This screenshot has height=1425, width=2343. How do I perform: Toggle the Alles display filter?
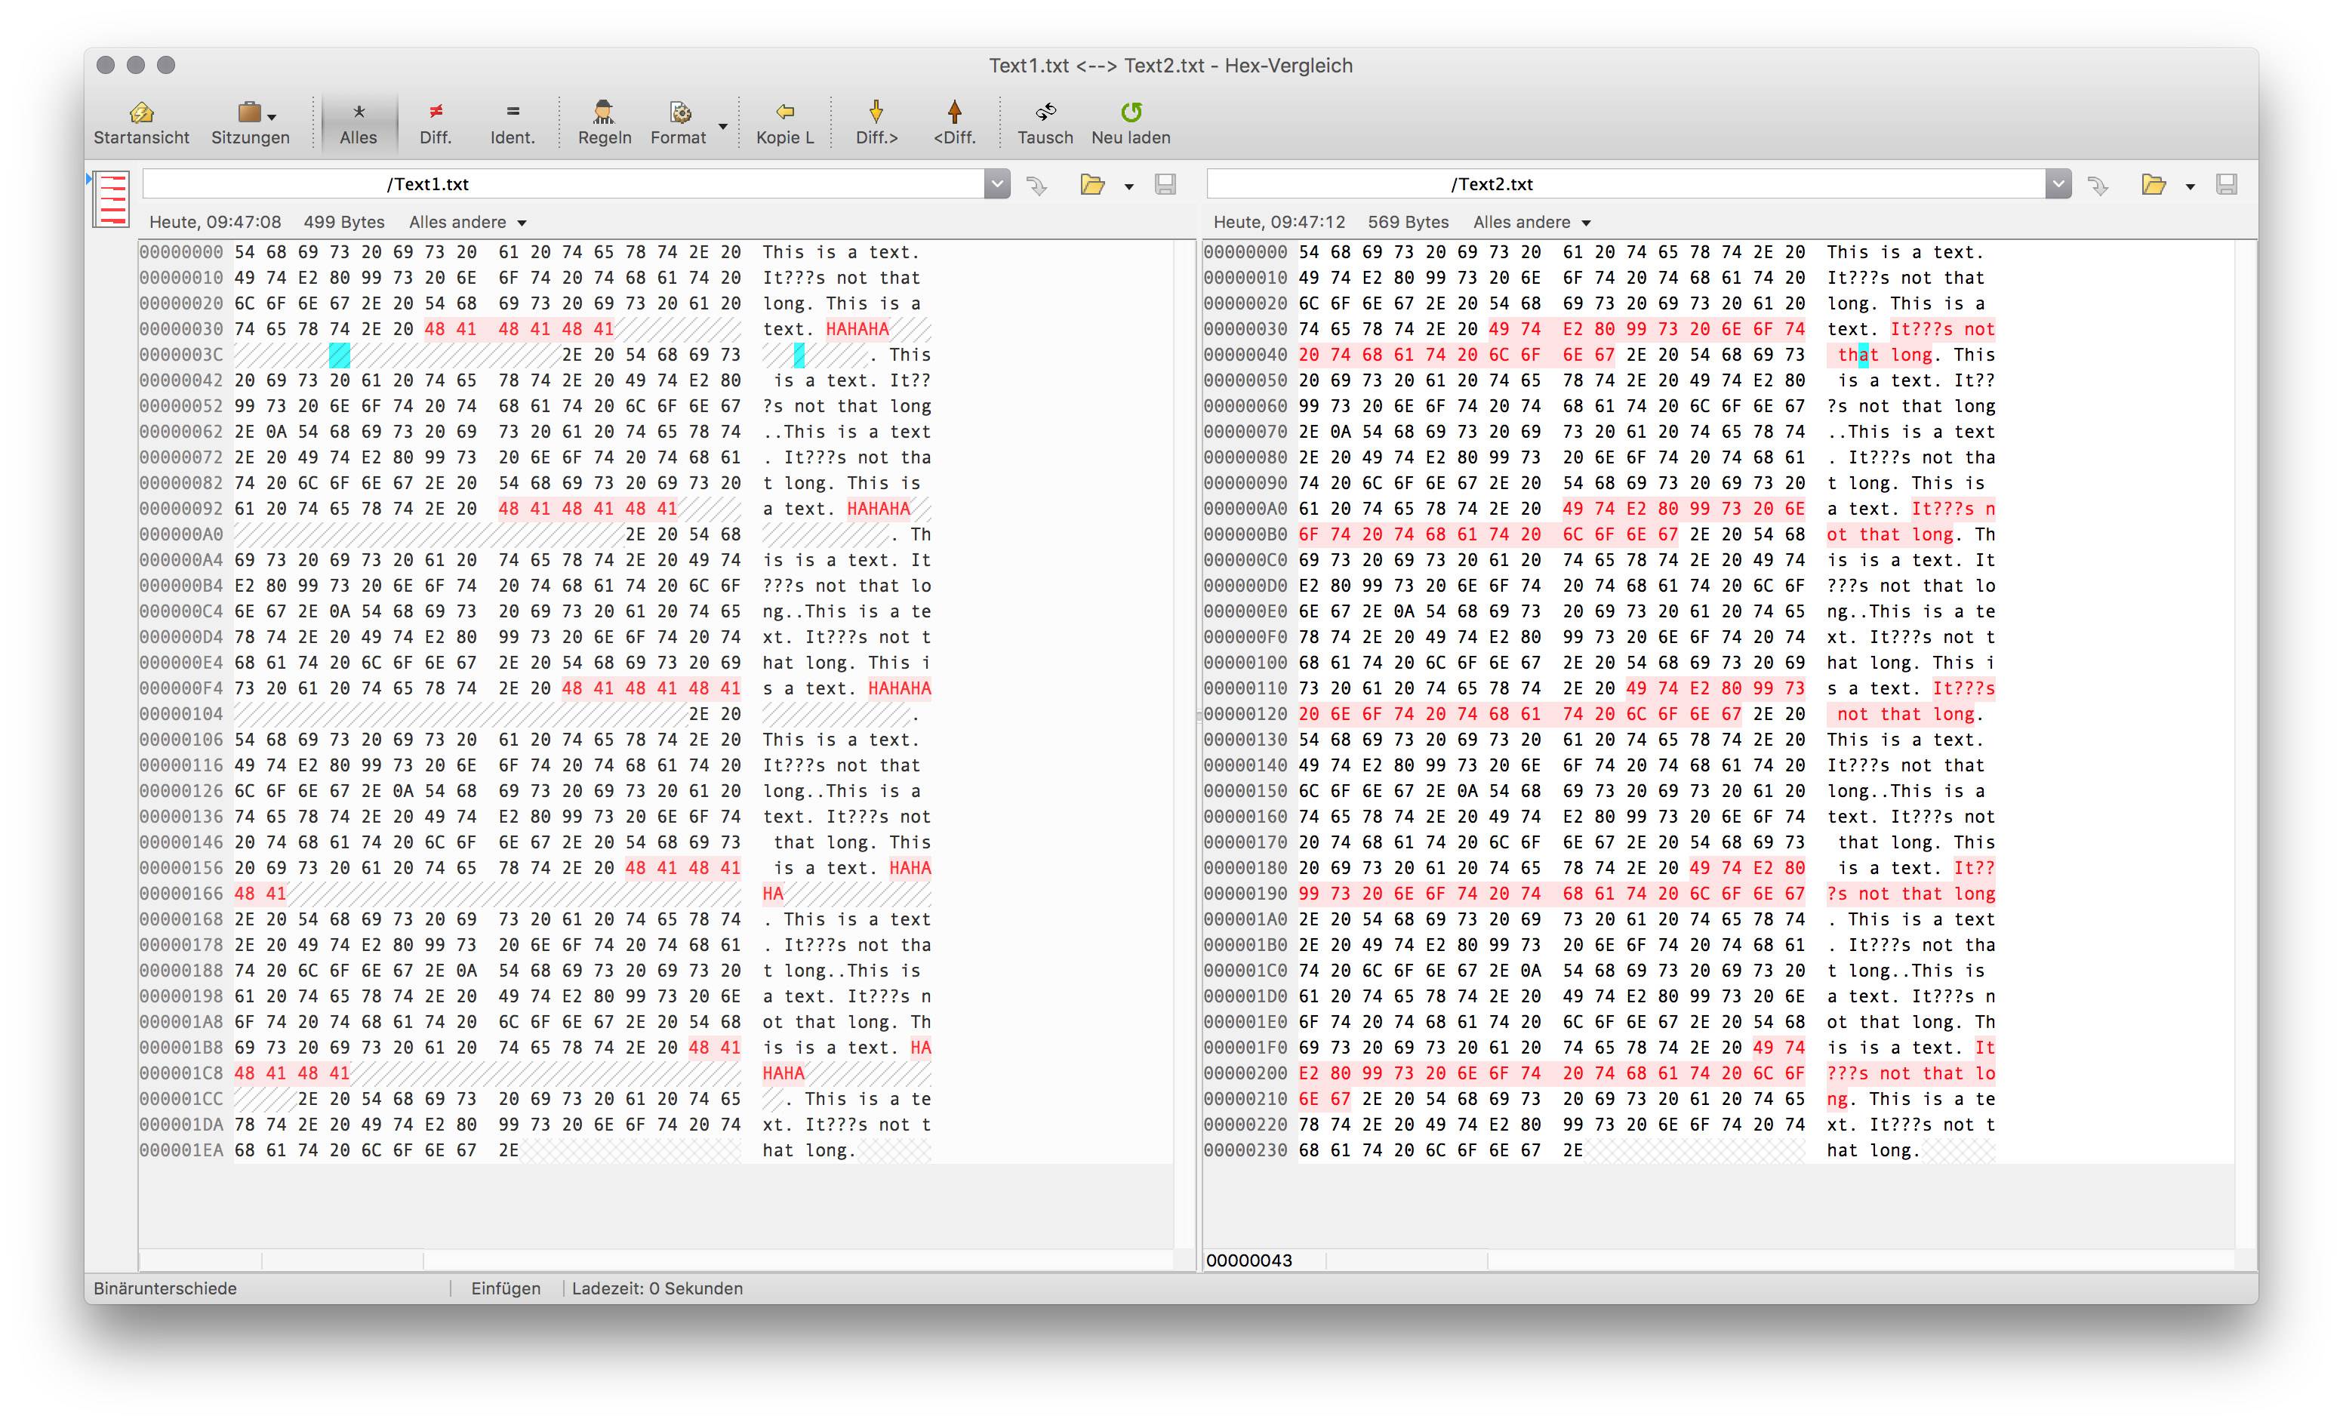359,122
